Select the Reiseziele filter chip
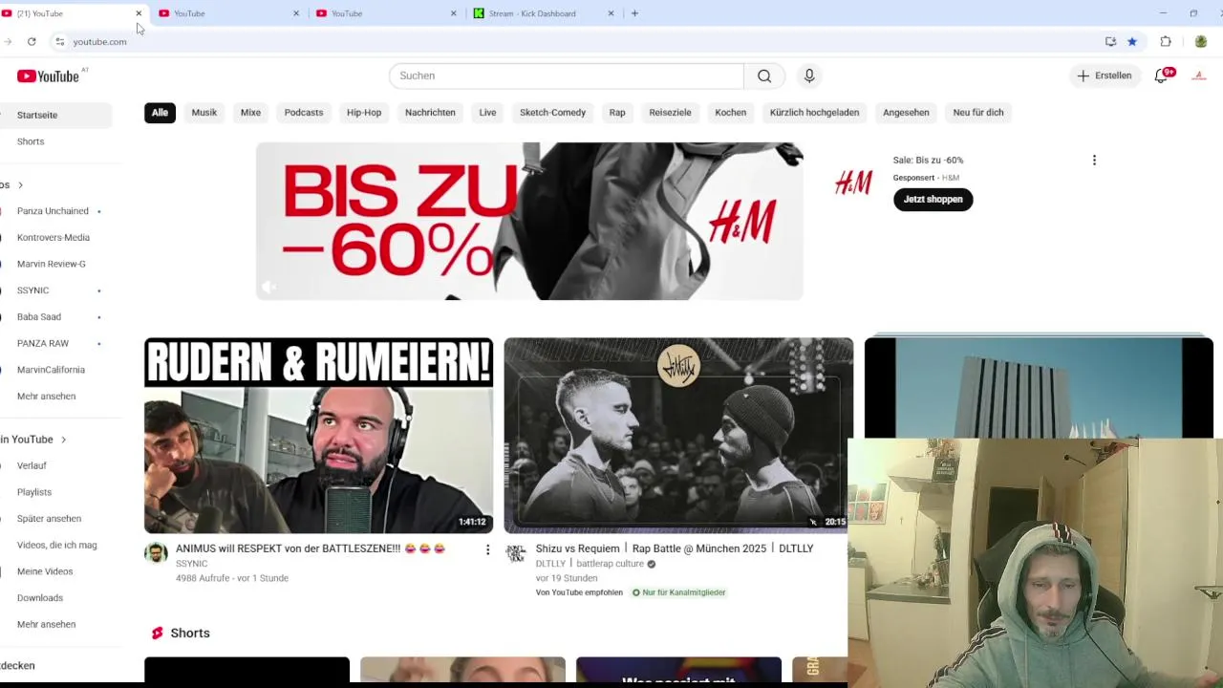1223x688 pixels. (670, 113)
